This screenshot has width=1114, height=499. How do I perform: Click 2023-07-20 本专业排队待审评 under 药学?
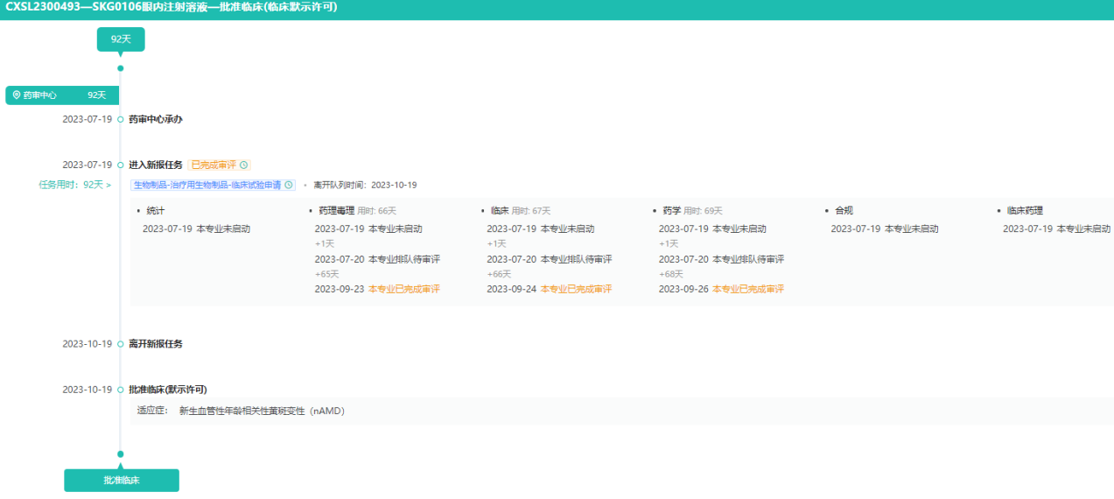click(721, 259)
